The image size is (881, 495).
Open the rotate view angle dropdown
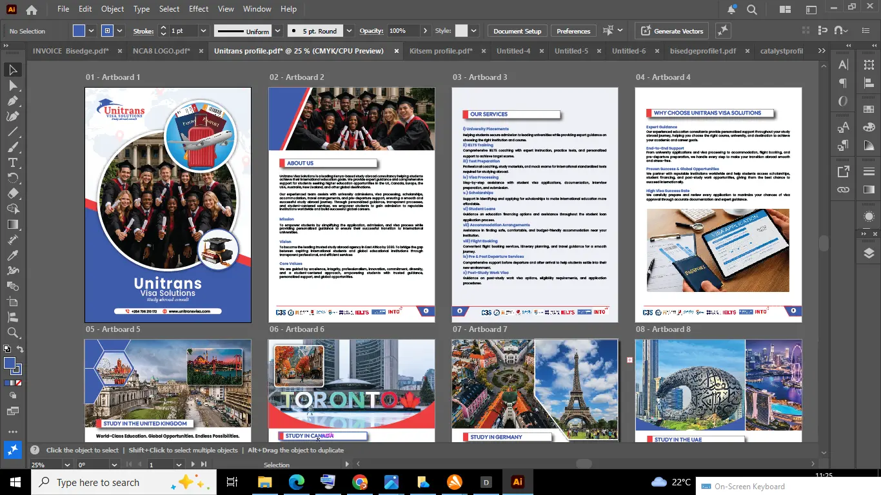coord(114,465)
